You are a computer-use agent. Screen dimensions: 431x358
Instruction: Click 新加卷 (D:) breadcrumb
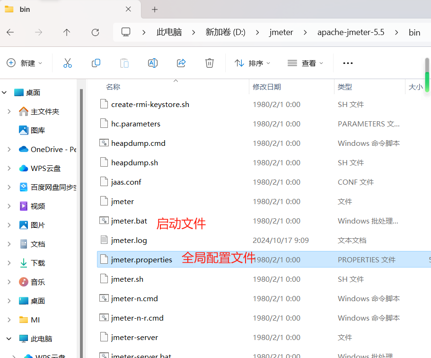tap(225, 32)
